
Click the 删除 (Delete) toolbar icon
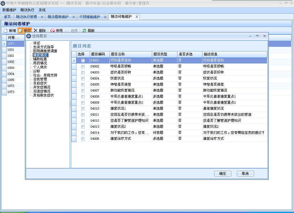(36, 31)
